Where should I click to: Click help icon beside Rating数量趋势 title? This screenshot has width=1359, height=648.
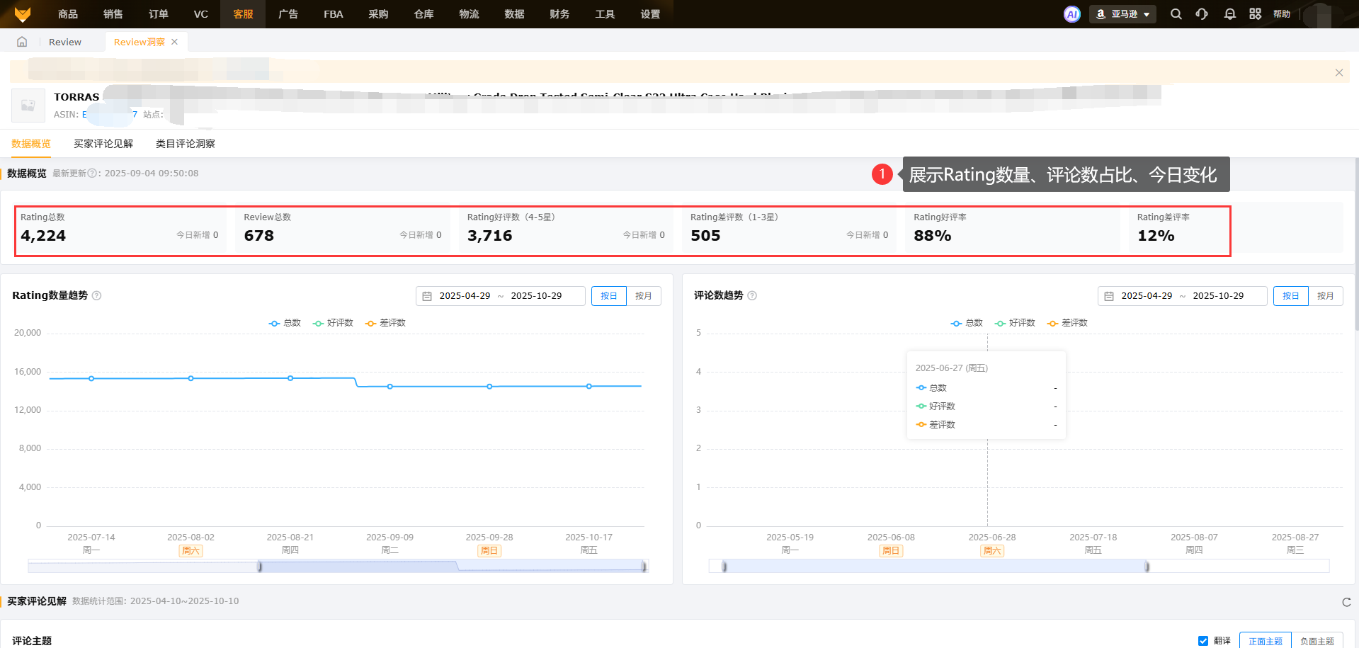(97, 296)
